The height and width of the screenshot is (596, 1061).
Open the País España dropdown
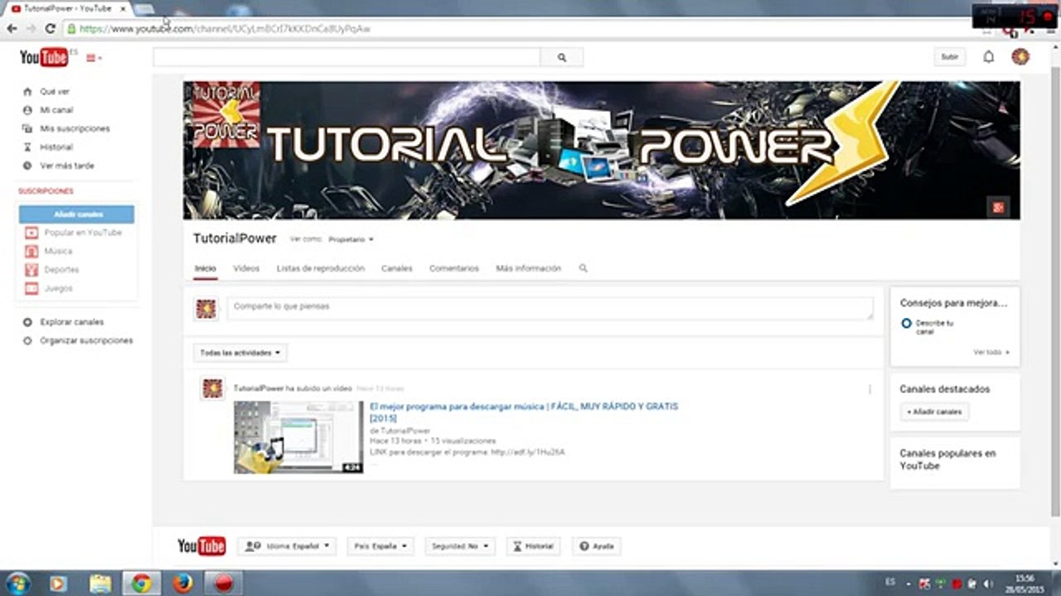click(380, 546)
